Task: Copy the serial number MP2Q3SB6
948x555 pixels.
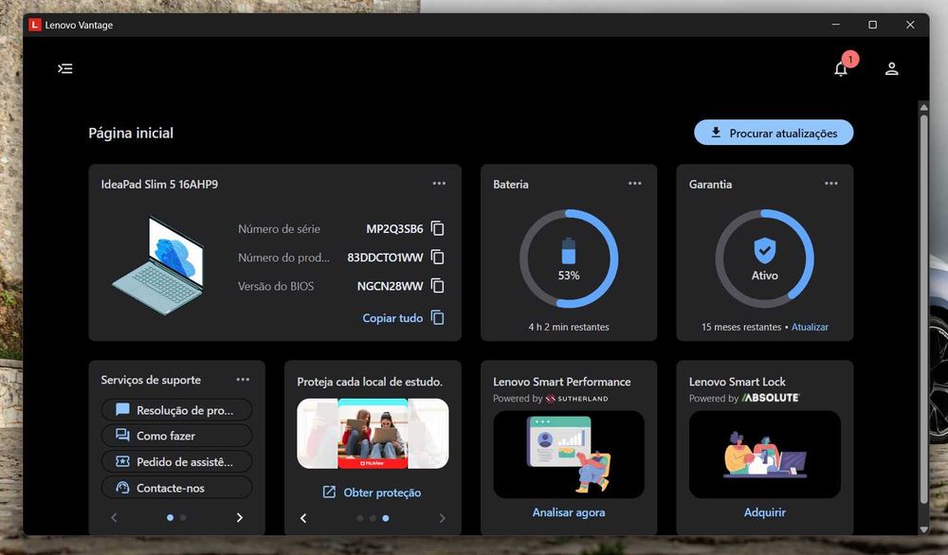Action: click(x=438, y=228)
